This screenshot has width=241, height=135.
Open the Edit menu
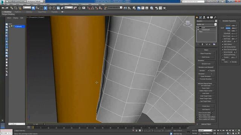coord(8,4)
